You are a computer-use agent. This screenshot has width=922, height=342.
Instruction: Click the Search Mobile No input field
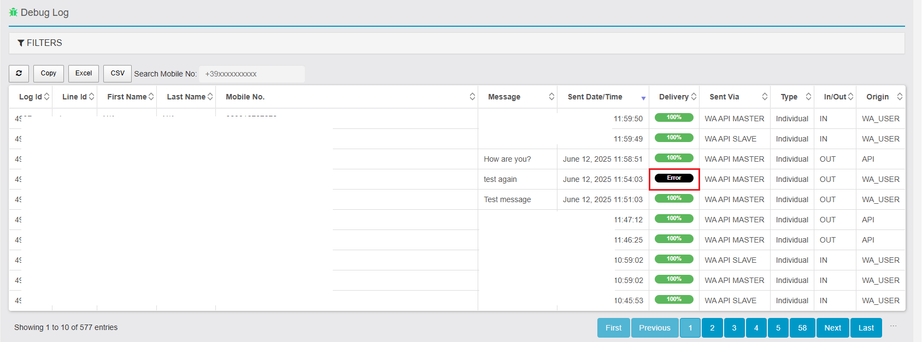pos(251,74)
